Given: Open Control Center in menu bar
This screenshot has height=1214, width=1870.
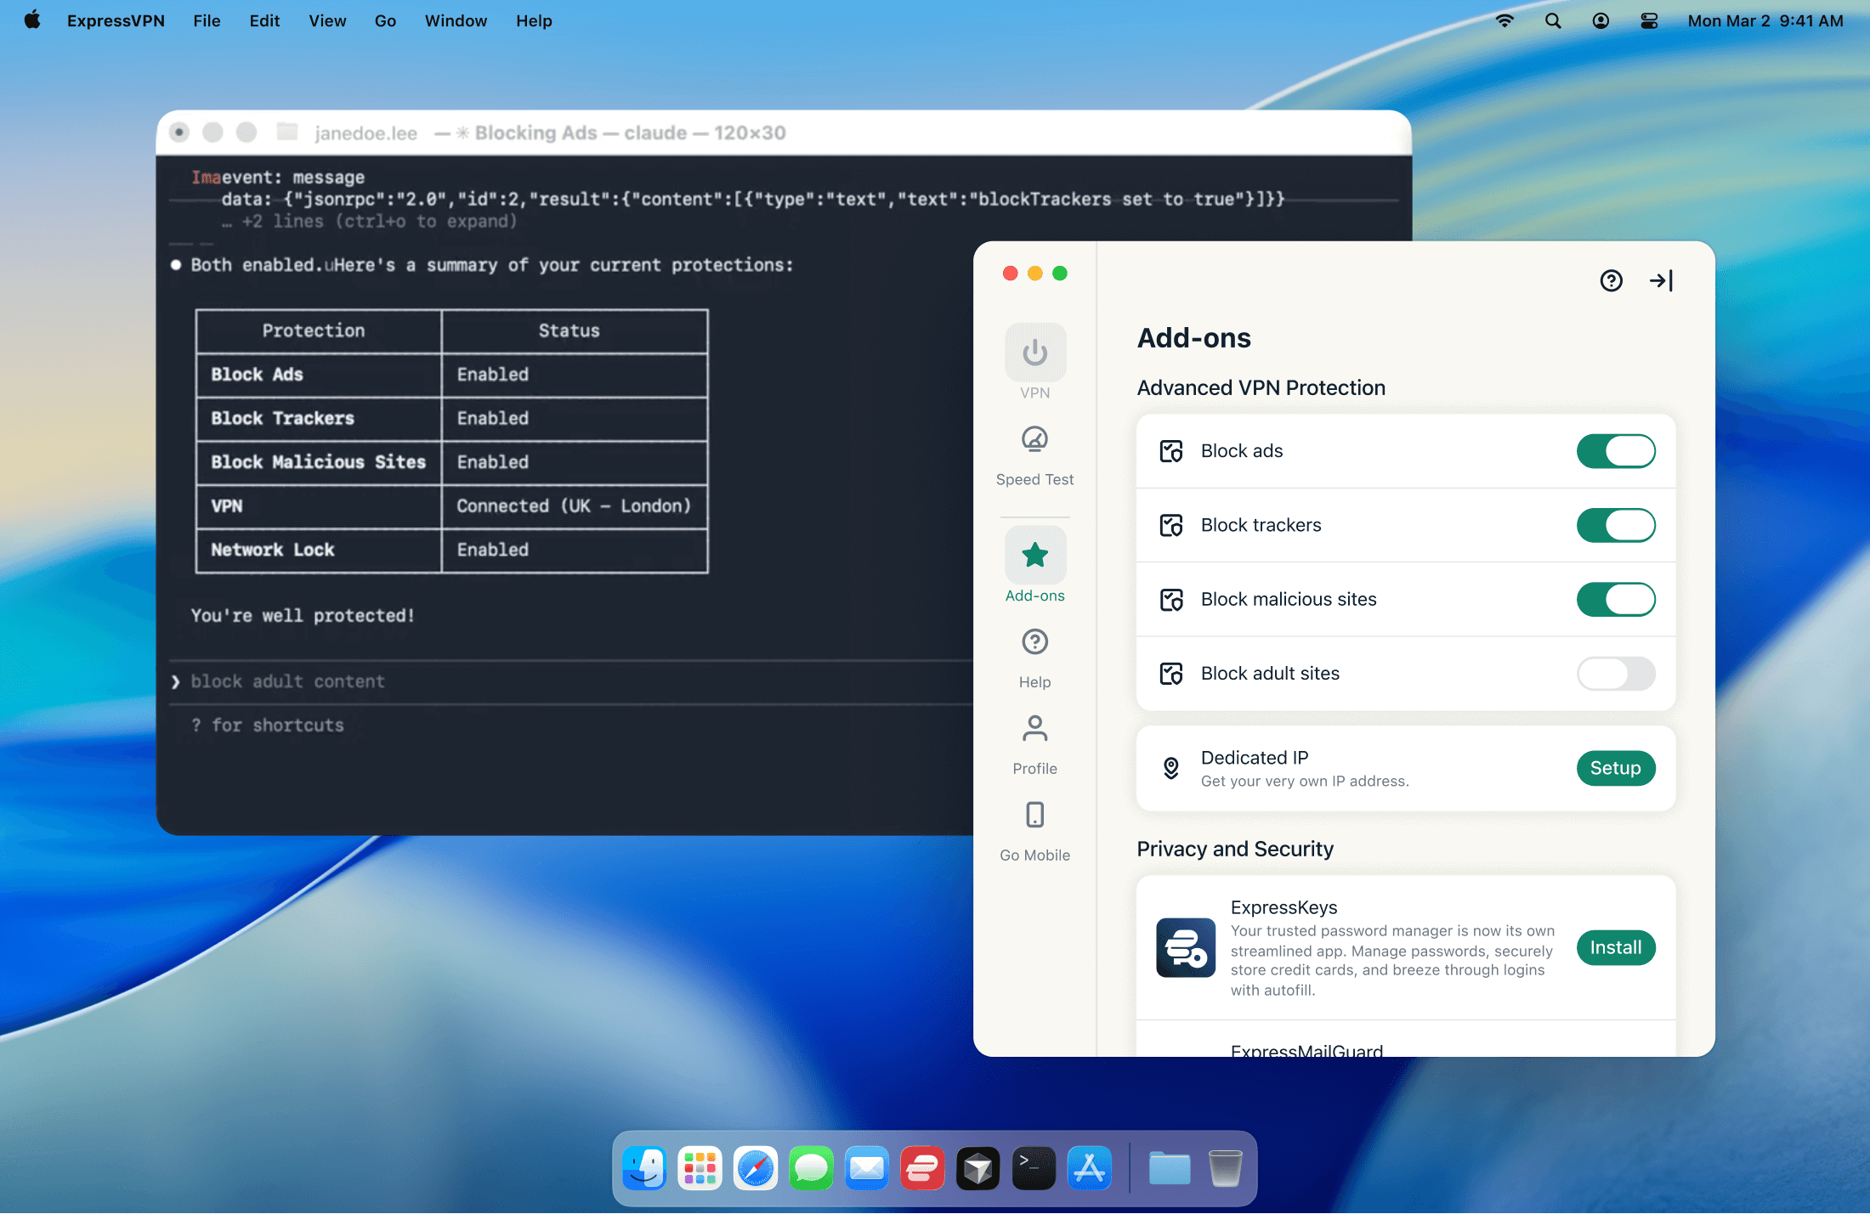Looking at the screenshot, I should 1649,20.
